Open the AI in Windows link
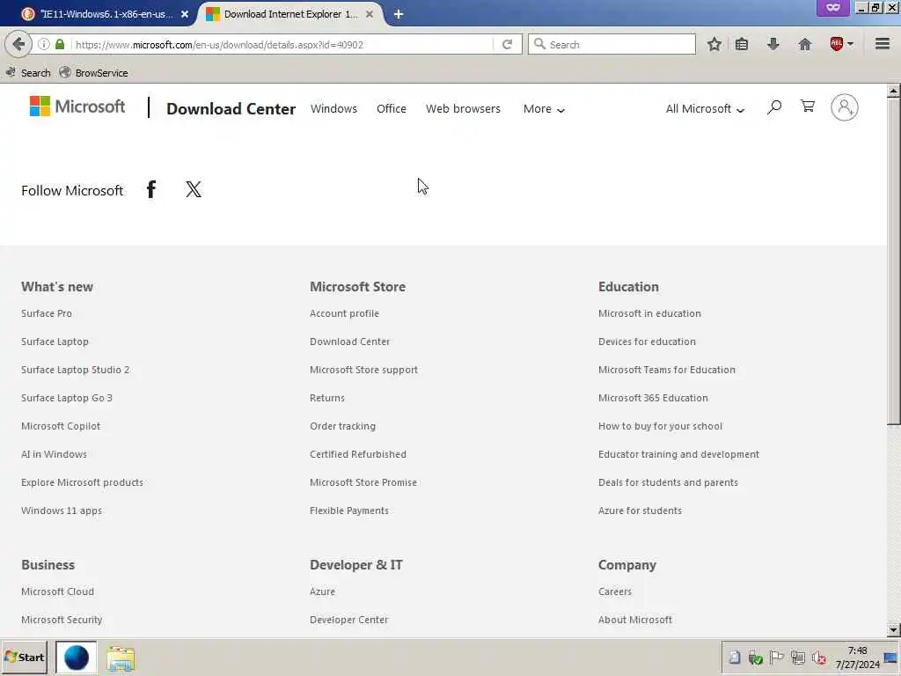Viewport: 901px width, 676px height. 54,454
